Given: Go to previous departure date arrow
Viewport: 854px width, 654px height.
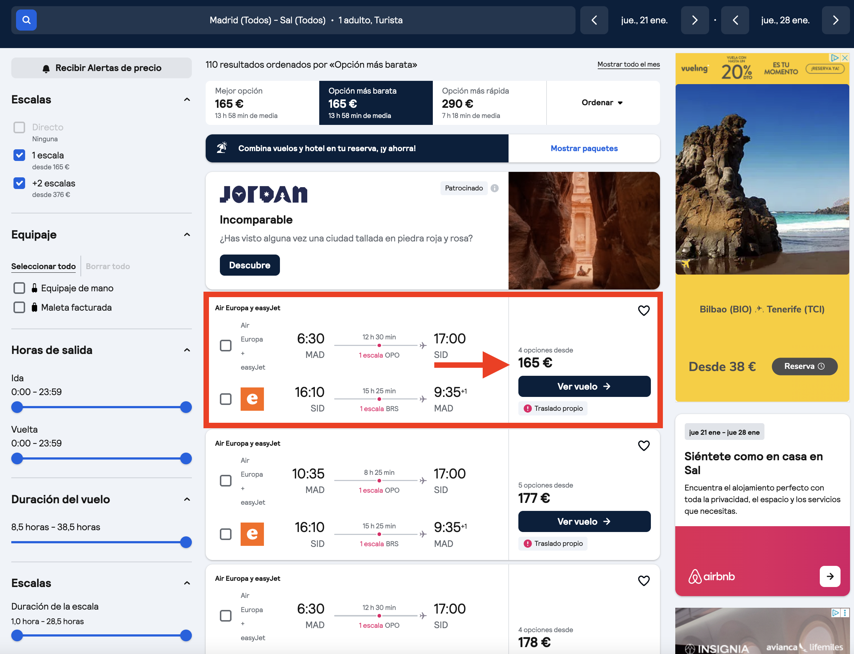Looking at the screenshot, I should click(x=594, y=20).
